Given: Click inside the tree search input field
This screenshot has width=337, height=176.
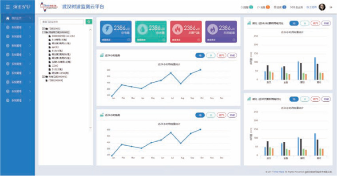Looking at the screenshot, I should click(62, 21).
